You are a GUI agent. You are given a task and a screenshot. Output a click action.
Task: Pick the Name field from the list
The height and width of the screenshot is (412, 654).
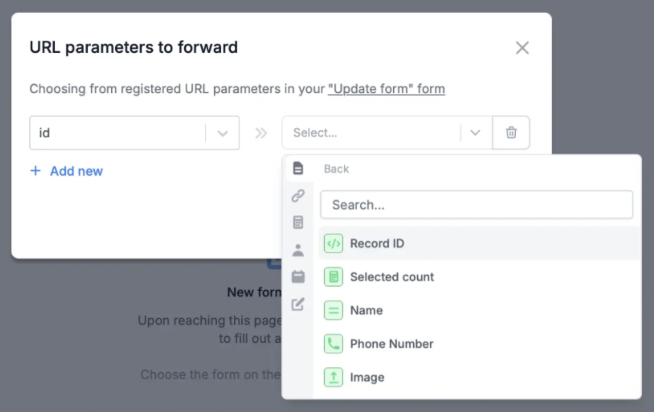click(x=366, y=310)
